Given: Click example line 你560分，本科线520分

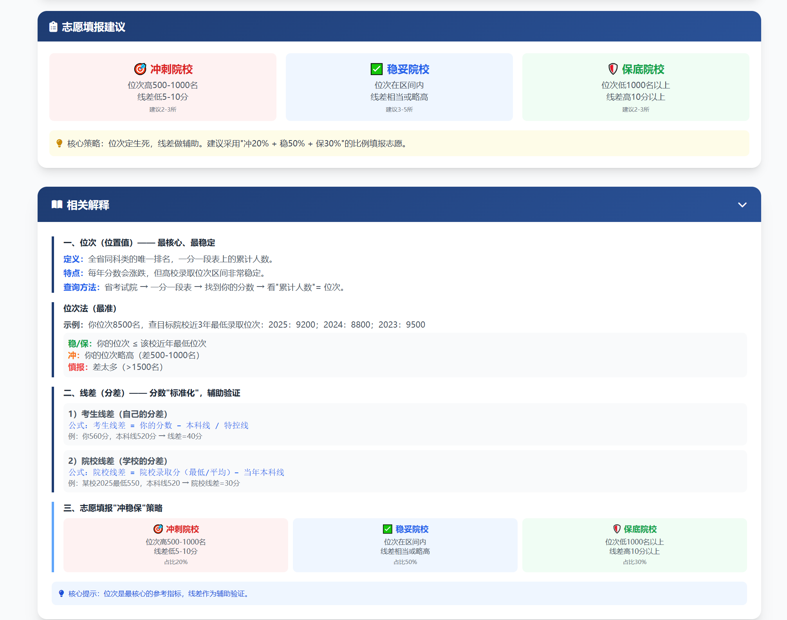Looking at the screenshot, I should point(135,436).
